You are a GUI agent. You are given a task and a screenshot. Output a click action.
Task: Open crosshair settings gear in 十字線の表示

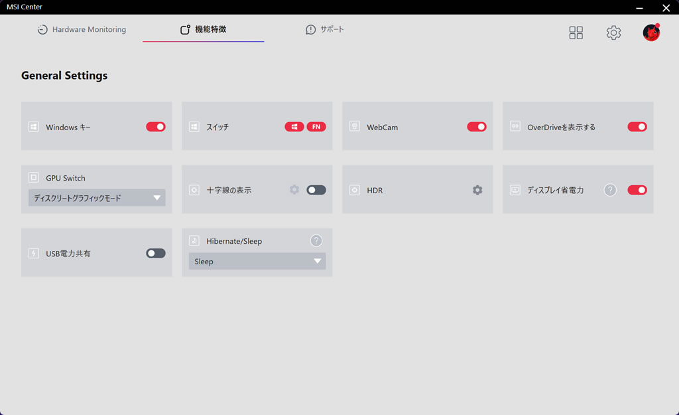294,190
